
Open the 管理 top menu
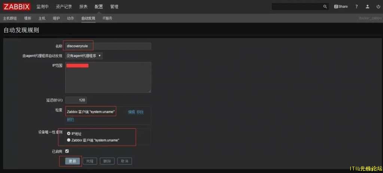[114, 7]
